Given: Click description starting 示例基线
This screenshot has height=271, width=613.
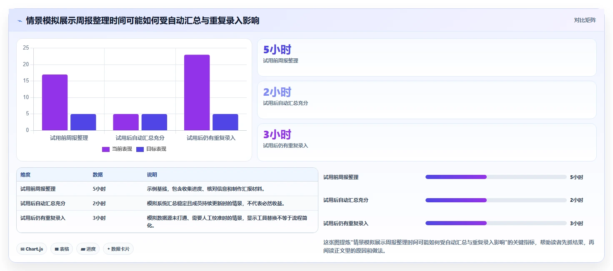Looking at the screenshot, I should point(206,189).
